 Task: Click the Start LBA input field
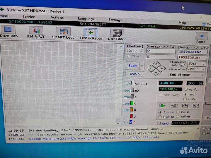point(161,51)
